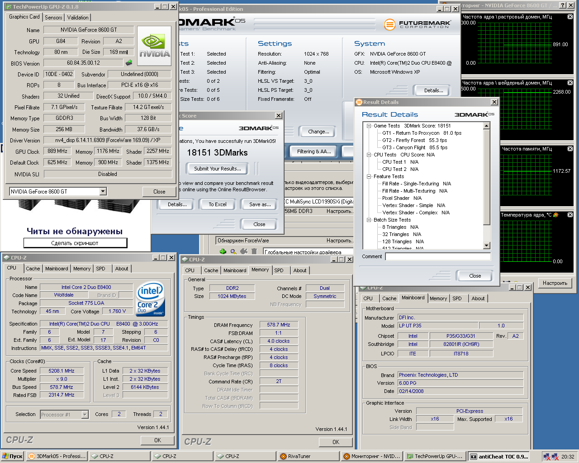
Task: Click the Save as... button
Action: pos(260,204)
